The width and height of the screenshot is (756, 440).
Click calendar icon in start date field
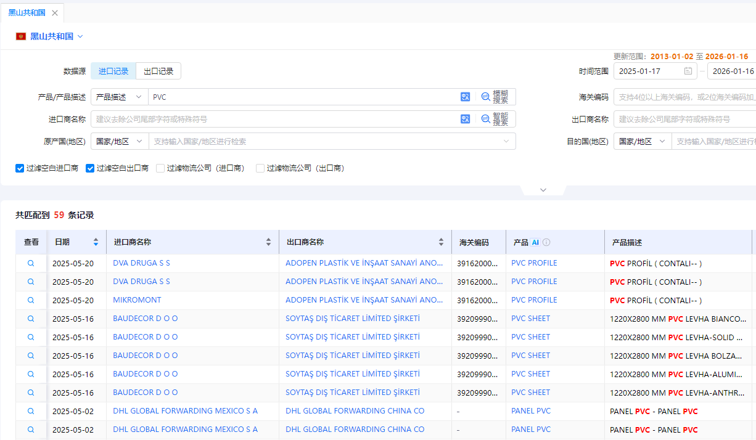(x=688, y=71)
